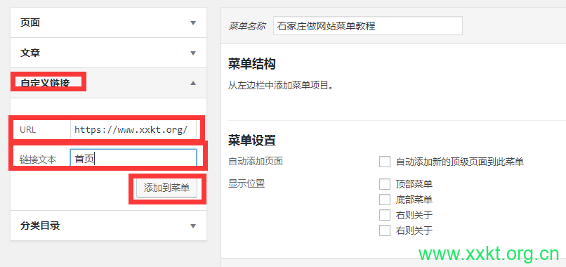Click the 添加到菜单 button
Screen dimensions: 566x267
166,188
